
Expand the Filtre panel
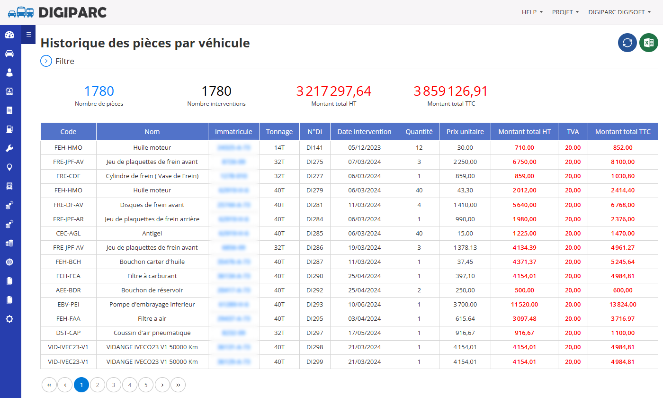click(x=57, y=61)
